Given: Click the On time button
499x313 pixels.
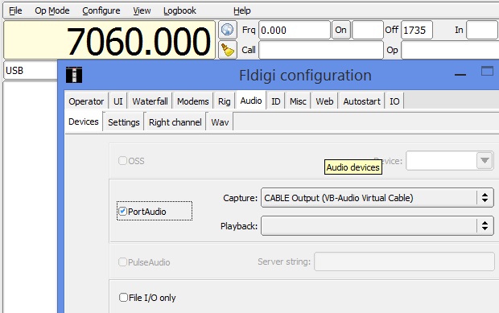Looking at the screenshot, I should coord(340,30).
